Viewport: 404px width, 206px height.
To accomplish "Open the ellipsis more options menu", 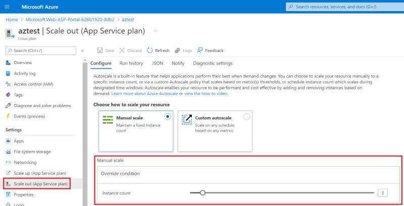I will 156,31.
